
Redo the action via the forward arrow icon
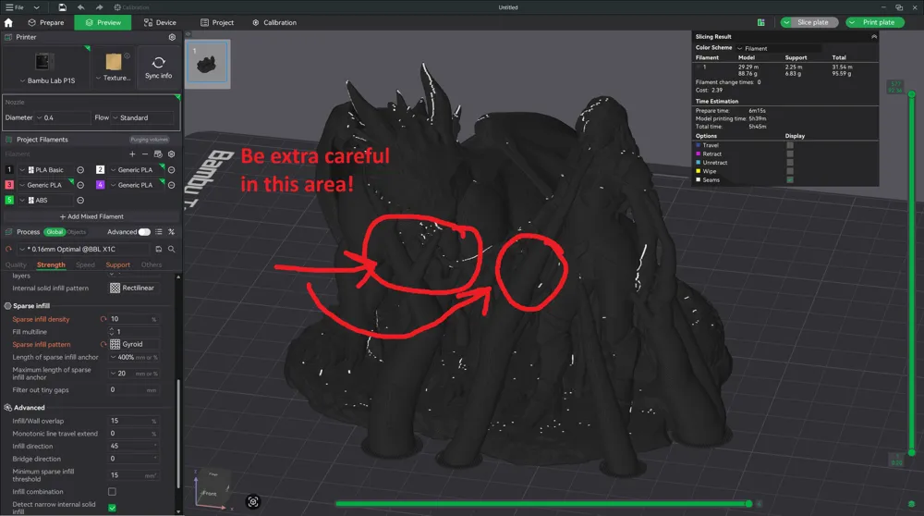point(99,7)
